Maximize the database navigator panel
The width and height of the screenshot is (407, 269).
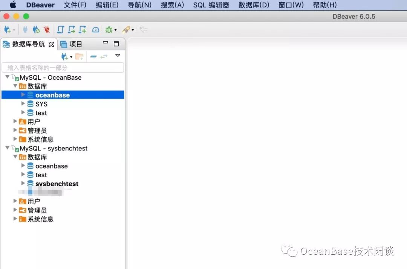[116, 44]
